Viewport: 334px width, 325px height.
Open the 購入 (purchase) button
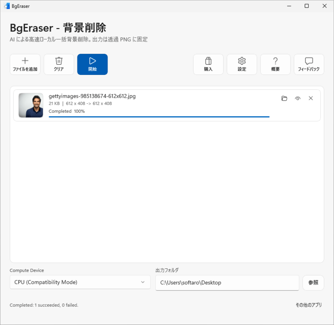(208, 64)
